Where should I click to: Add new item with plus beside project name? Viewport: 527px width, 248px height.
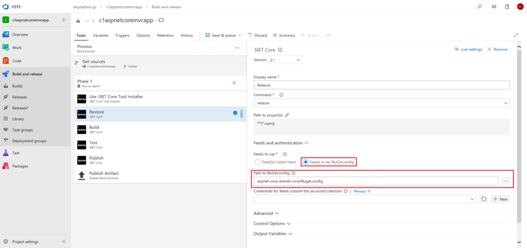63,20
